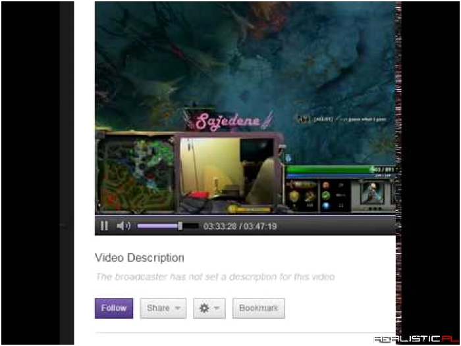Click the Sajedene stream logo text
The width and height of the screenshot is (461, 346).
[229, 121]
